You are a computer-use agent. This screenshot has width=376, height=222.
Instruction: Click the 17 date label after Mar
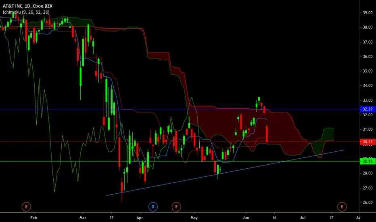click(x=111, y=218)
